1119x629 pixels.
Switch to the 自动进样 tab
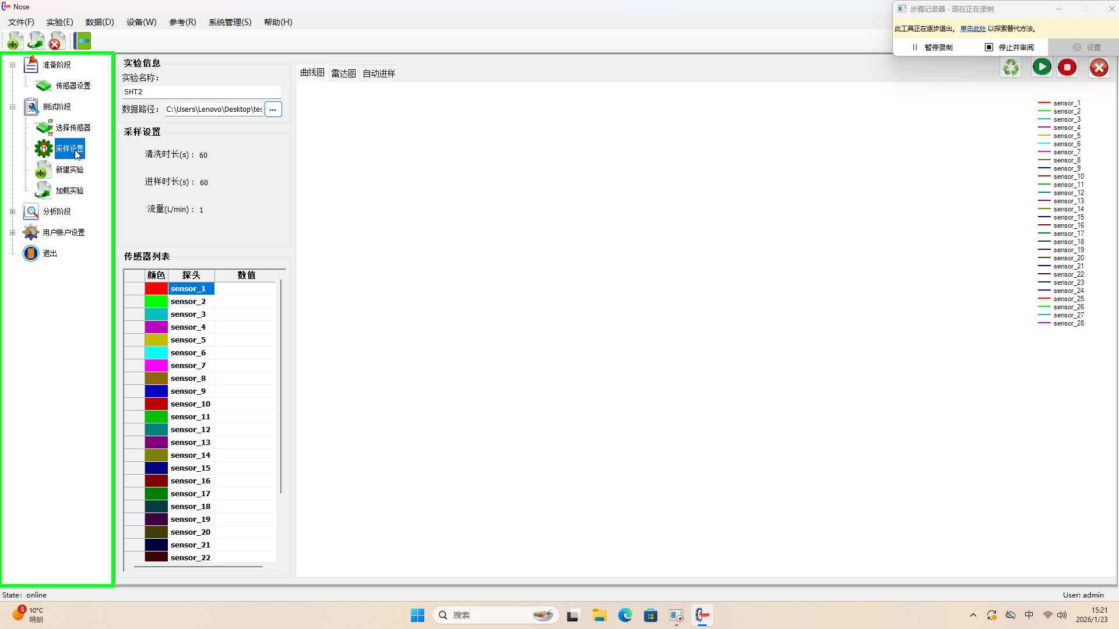point(379,73)
